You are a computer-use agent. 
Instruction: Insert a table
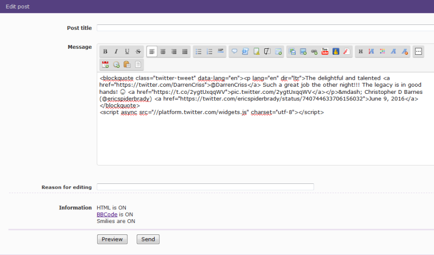278,52
